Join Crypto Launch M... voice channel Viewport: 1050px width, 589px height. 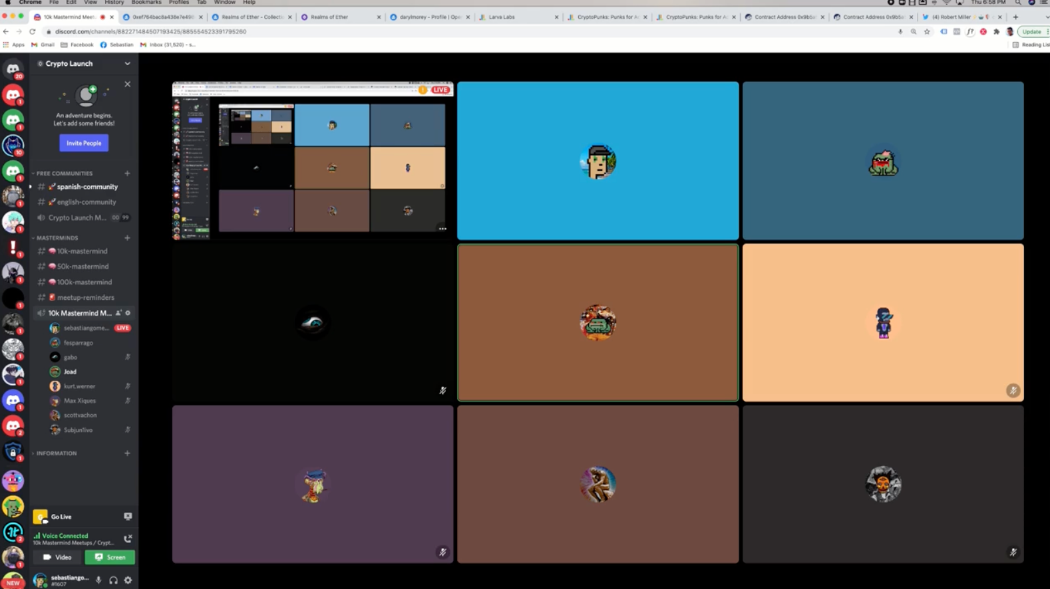coord(83,217)
